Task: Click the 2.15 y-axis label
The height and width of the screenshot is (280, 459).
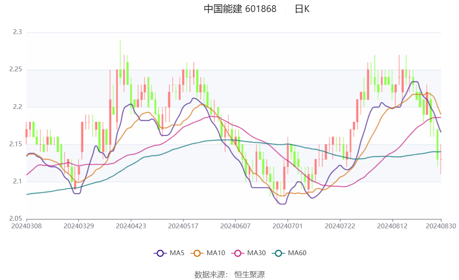Action: (x=16, y=144)
